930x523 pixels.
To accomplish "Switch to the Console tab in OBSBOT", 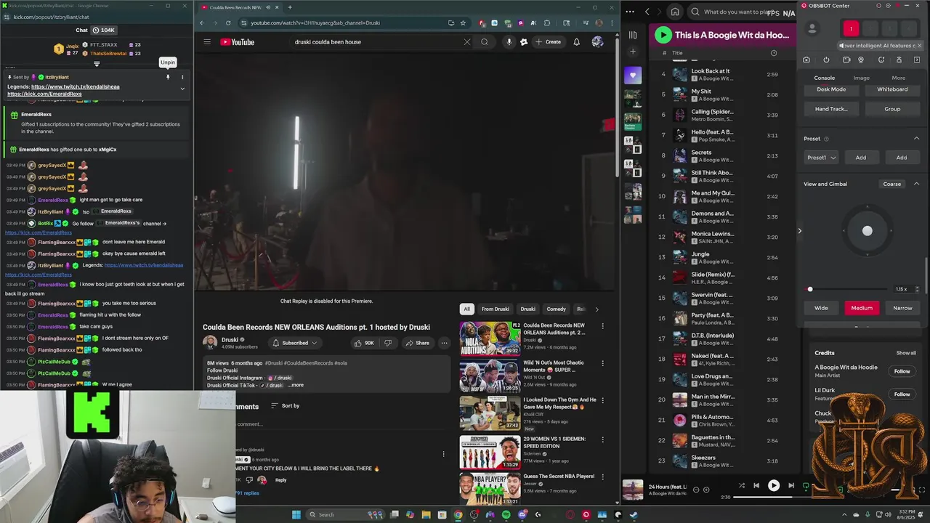I will coord(824,78).
